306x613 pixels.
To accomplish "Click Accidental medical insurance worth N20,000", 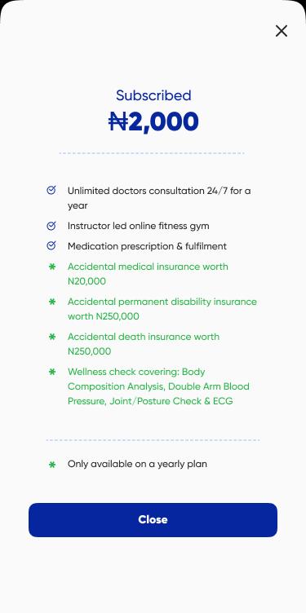I will pos(148,274).
